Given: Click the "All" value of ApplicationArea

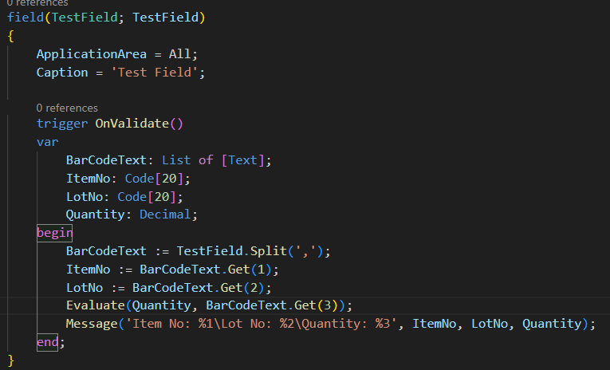Looking at the screenshot, I should click(180, 54).
